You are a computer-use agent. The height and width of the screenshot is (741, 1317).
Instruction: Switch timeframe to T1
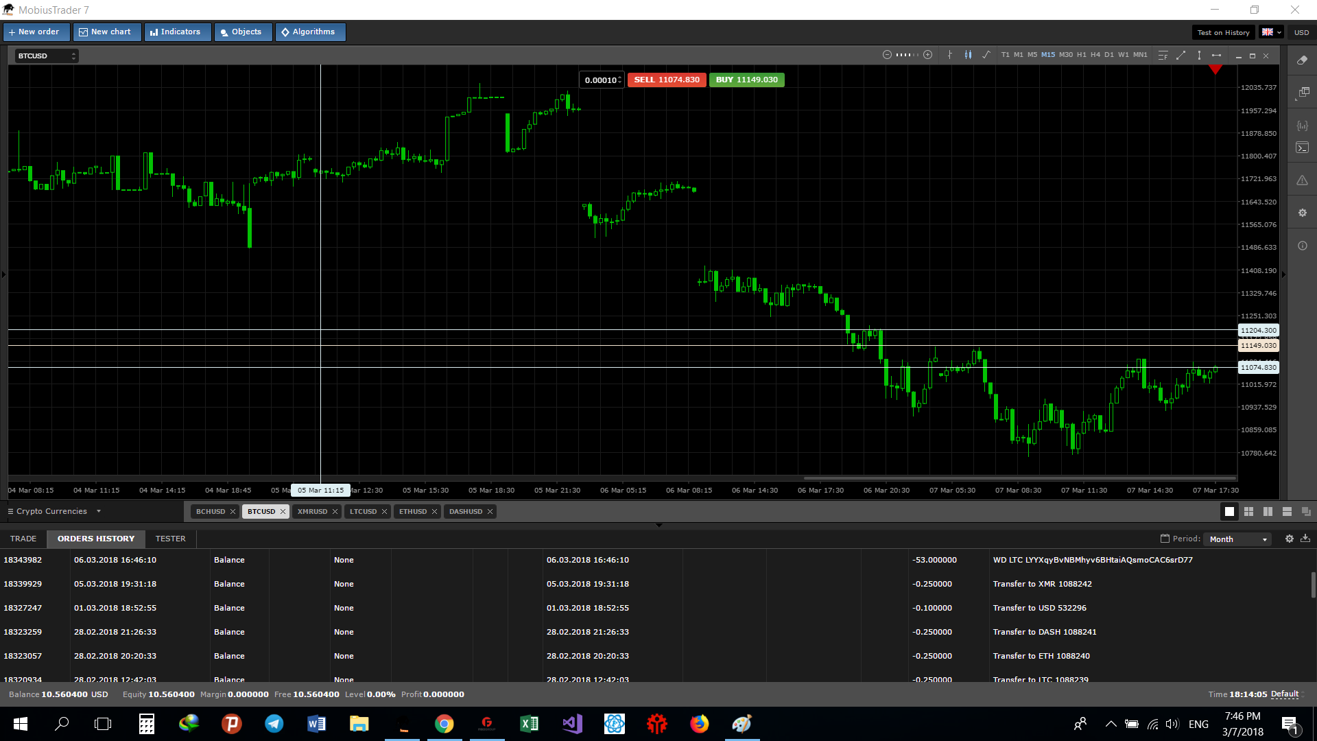click(1005, 55)
